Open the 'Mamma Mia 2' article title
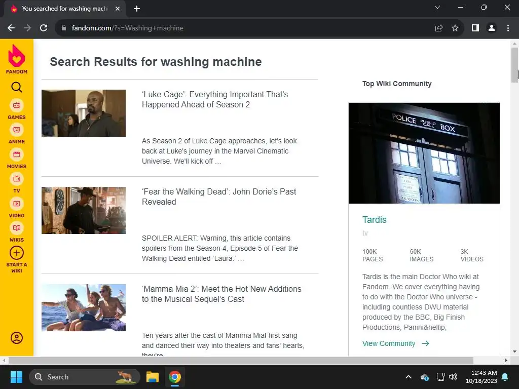The image size is (519, 389). click(221, 294)
